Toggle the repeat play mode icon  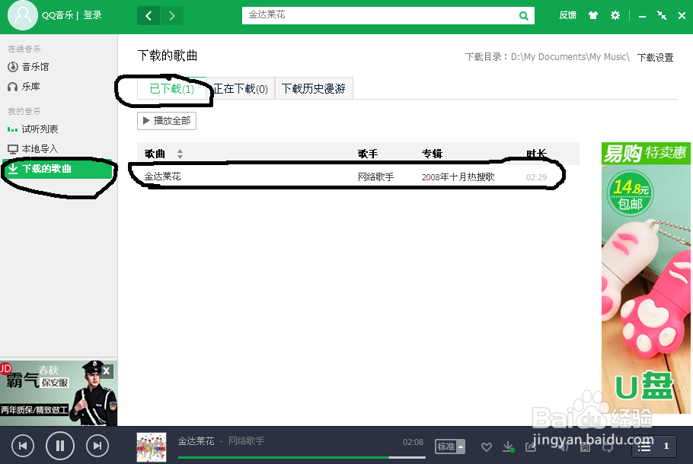[x=608, y=447]
